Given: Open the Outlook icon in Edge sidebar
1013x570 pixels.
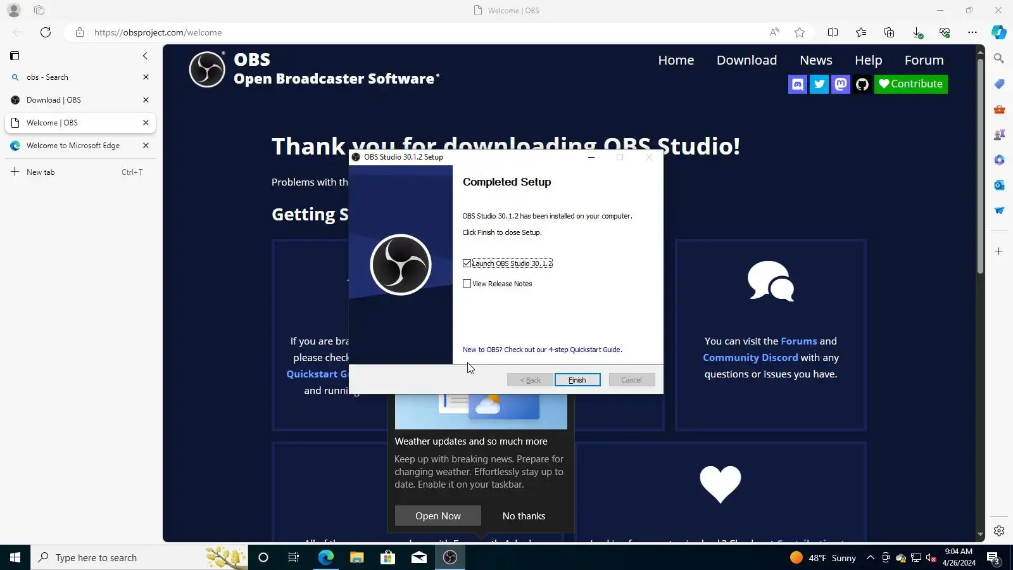Looking at the screenshot, I should click(999, 185).
